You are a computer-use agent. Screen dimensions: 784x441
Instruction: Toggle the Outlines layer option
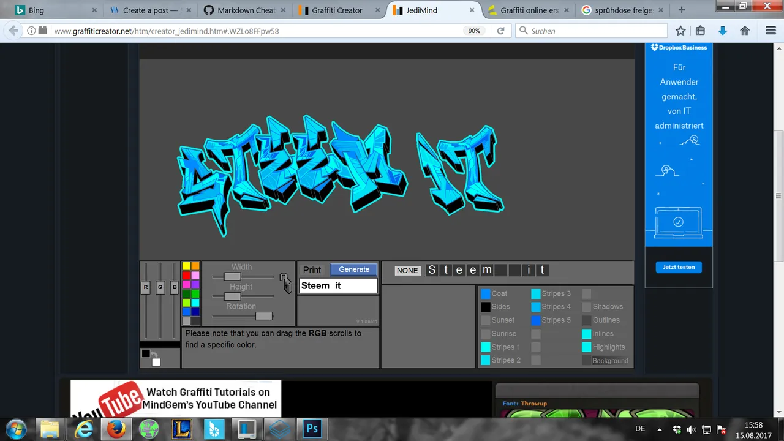(605, 320)
